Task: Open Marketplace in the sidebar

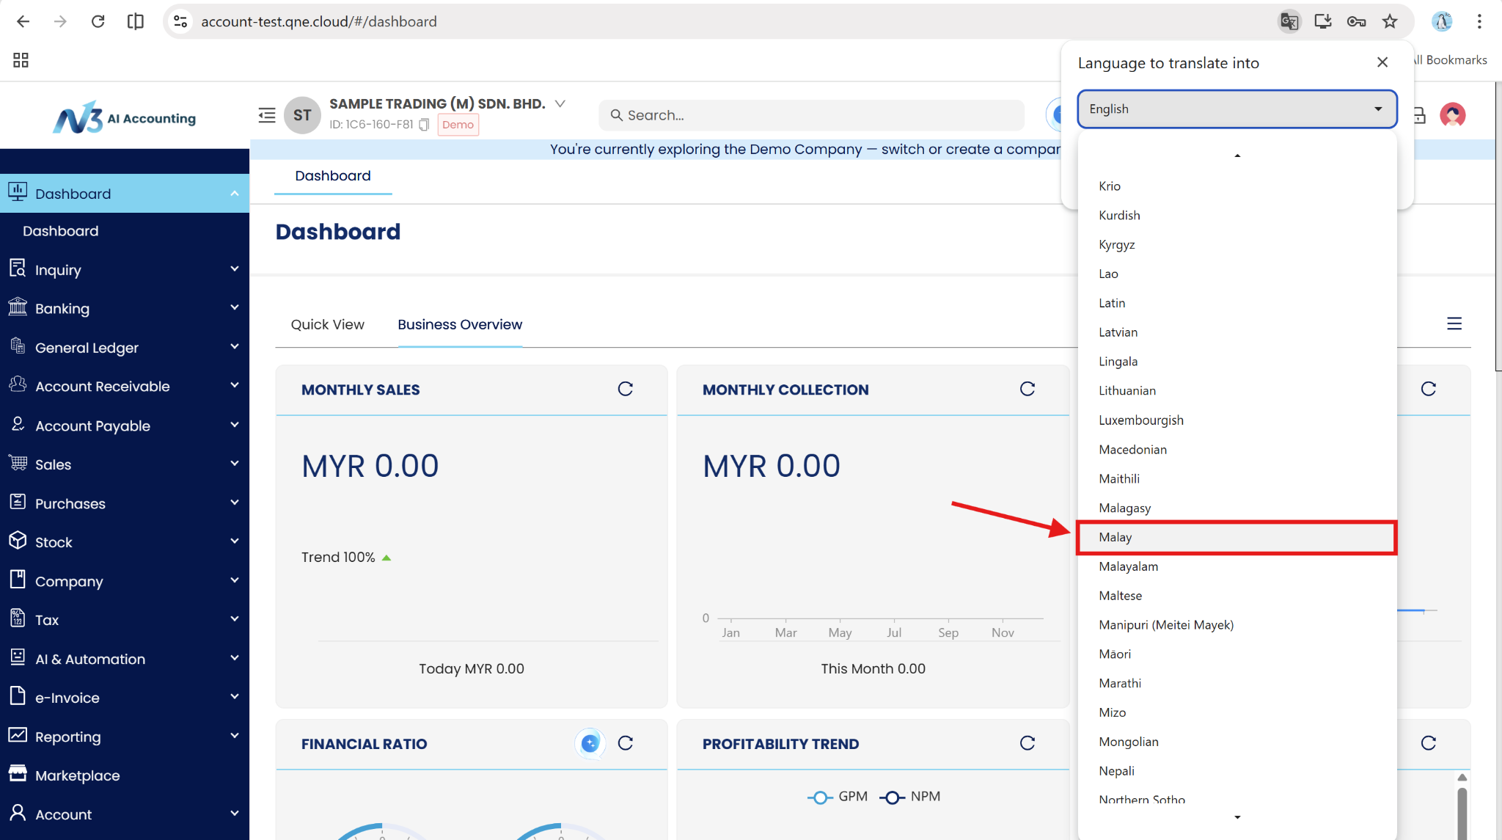Action: click(x=77, y=775)
